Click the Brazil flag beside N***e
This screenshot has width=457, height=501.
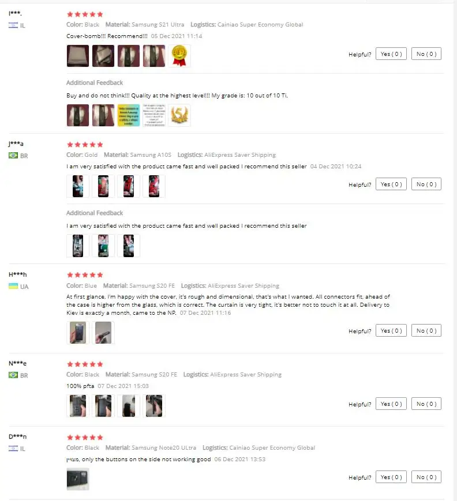click(13, 375)
